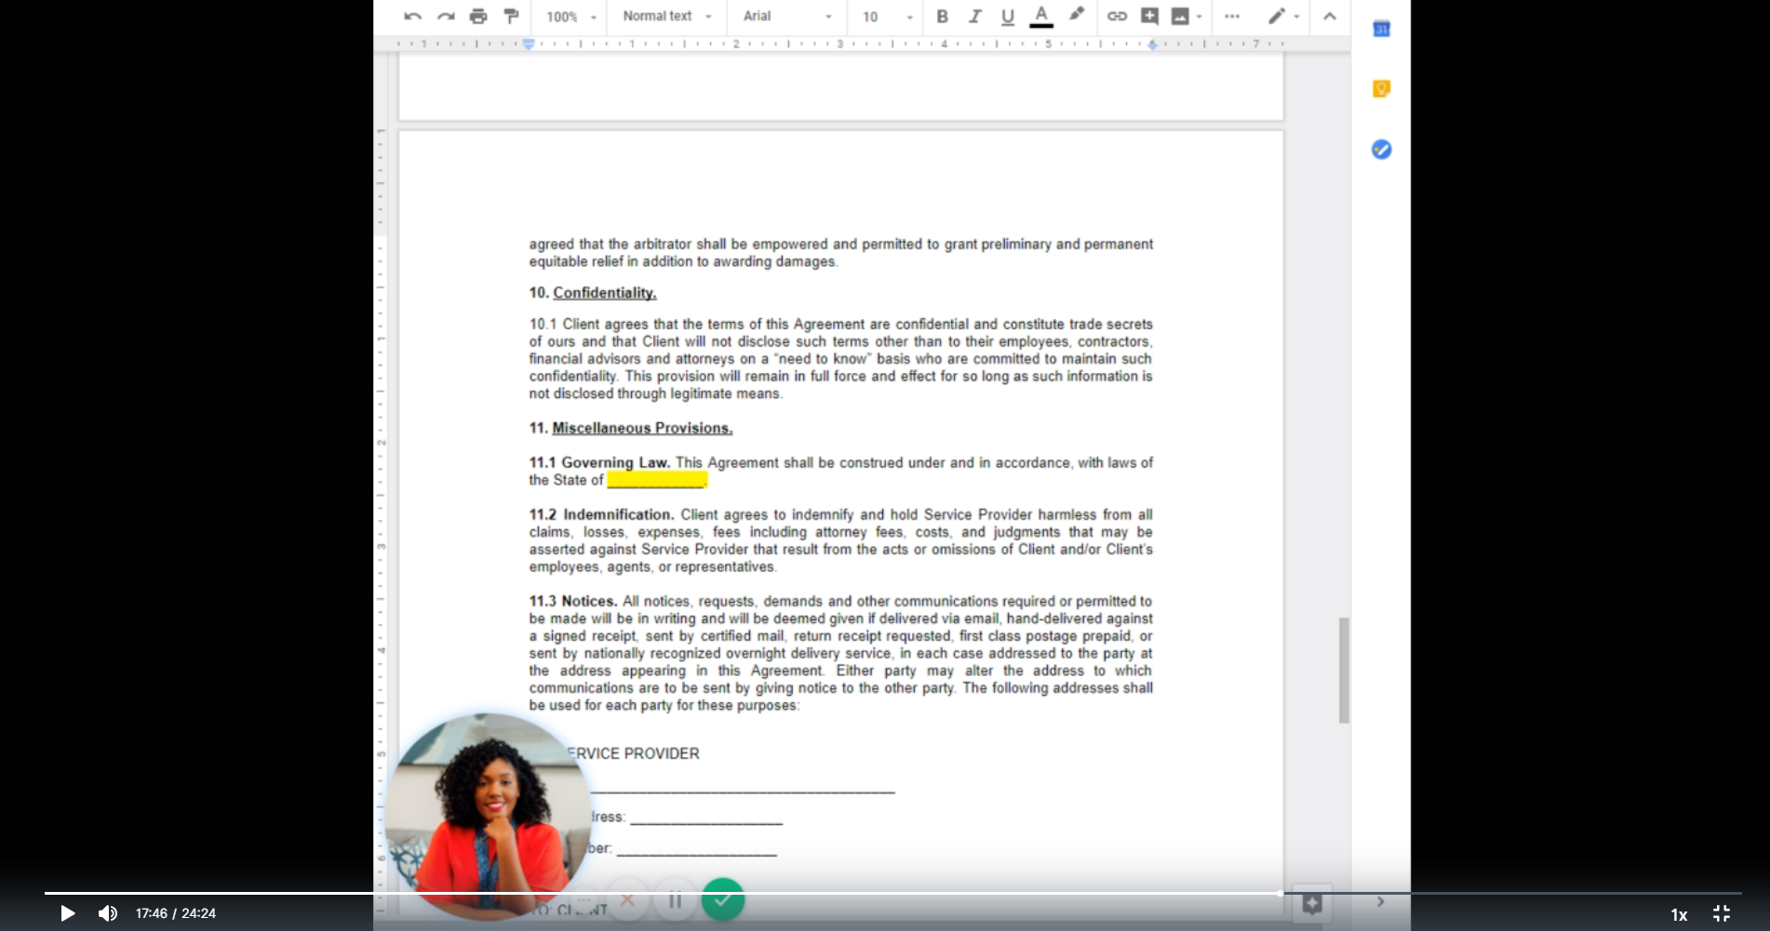Click the '11.2 Indemnification.' text

point(602,514)
